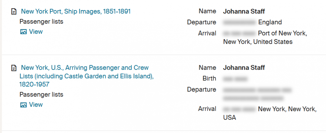This screenshot has width=326, height=133.
Task: Click image icon in Castle Garden record
Action: [23, 105]
